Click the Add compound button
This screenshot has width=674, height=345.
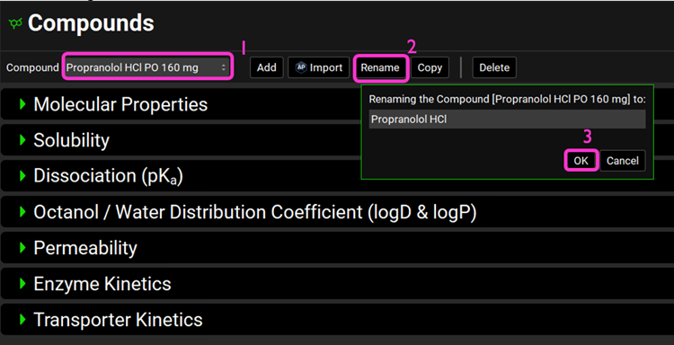pyautogui.click(x=267, y=67)
